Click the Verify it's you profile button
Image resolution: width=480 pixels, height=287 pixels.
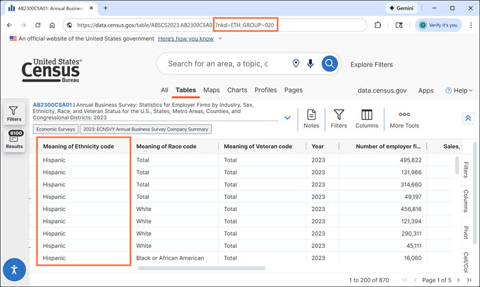(438, 25)
